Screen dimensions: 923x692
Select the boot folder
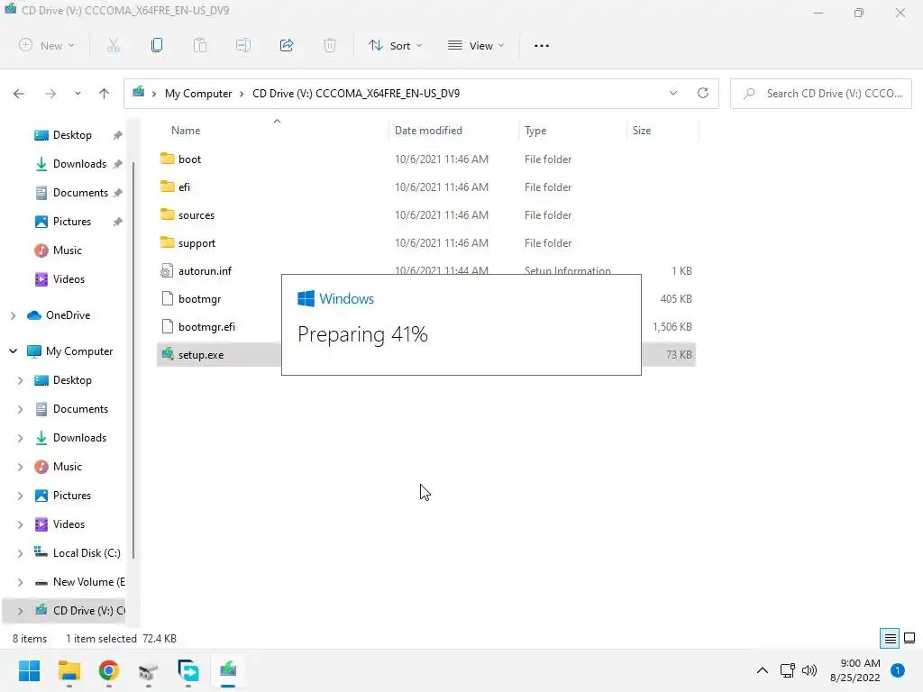[426, 159]
